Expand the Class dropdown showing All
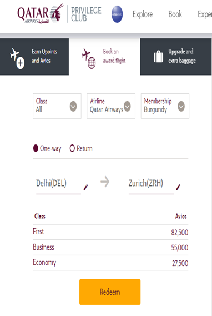Image resolution: width=212 pixels, height=316 pixels. pyautogui.click(x=57, y=106)
